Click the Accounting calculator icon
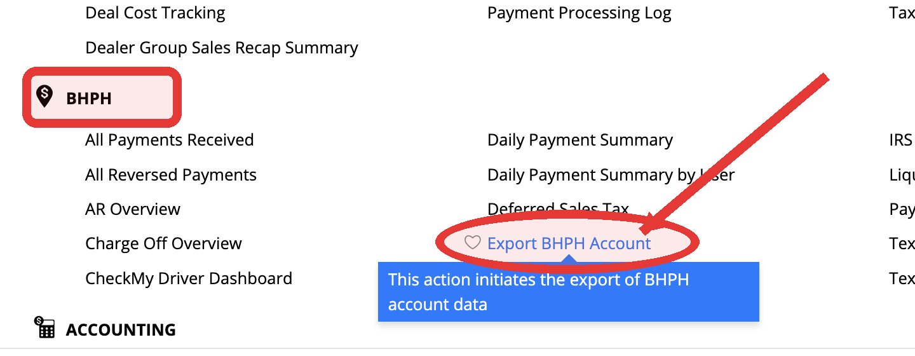The width and height of the screenshot is (915, 356). point(44,327)
